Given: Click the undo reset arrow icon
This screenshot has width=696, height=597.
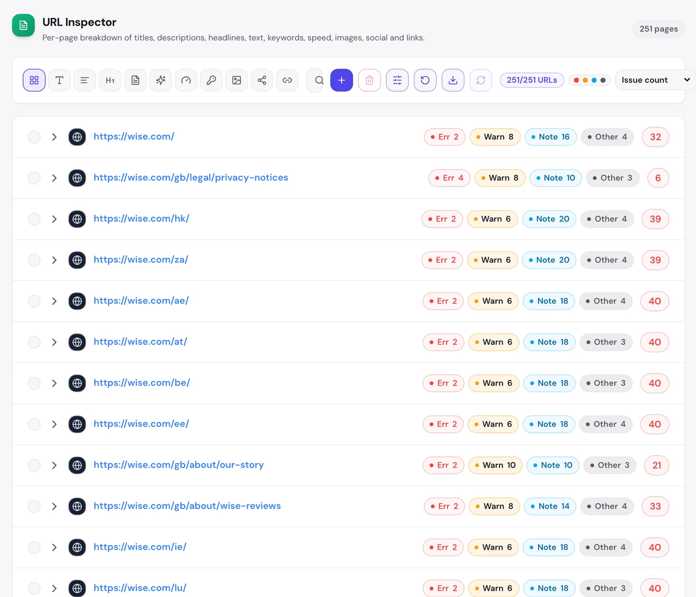Looking at the screenshot, I should [x=425, y=80].
